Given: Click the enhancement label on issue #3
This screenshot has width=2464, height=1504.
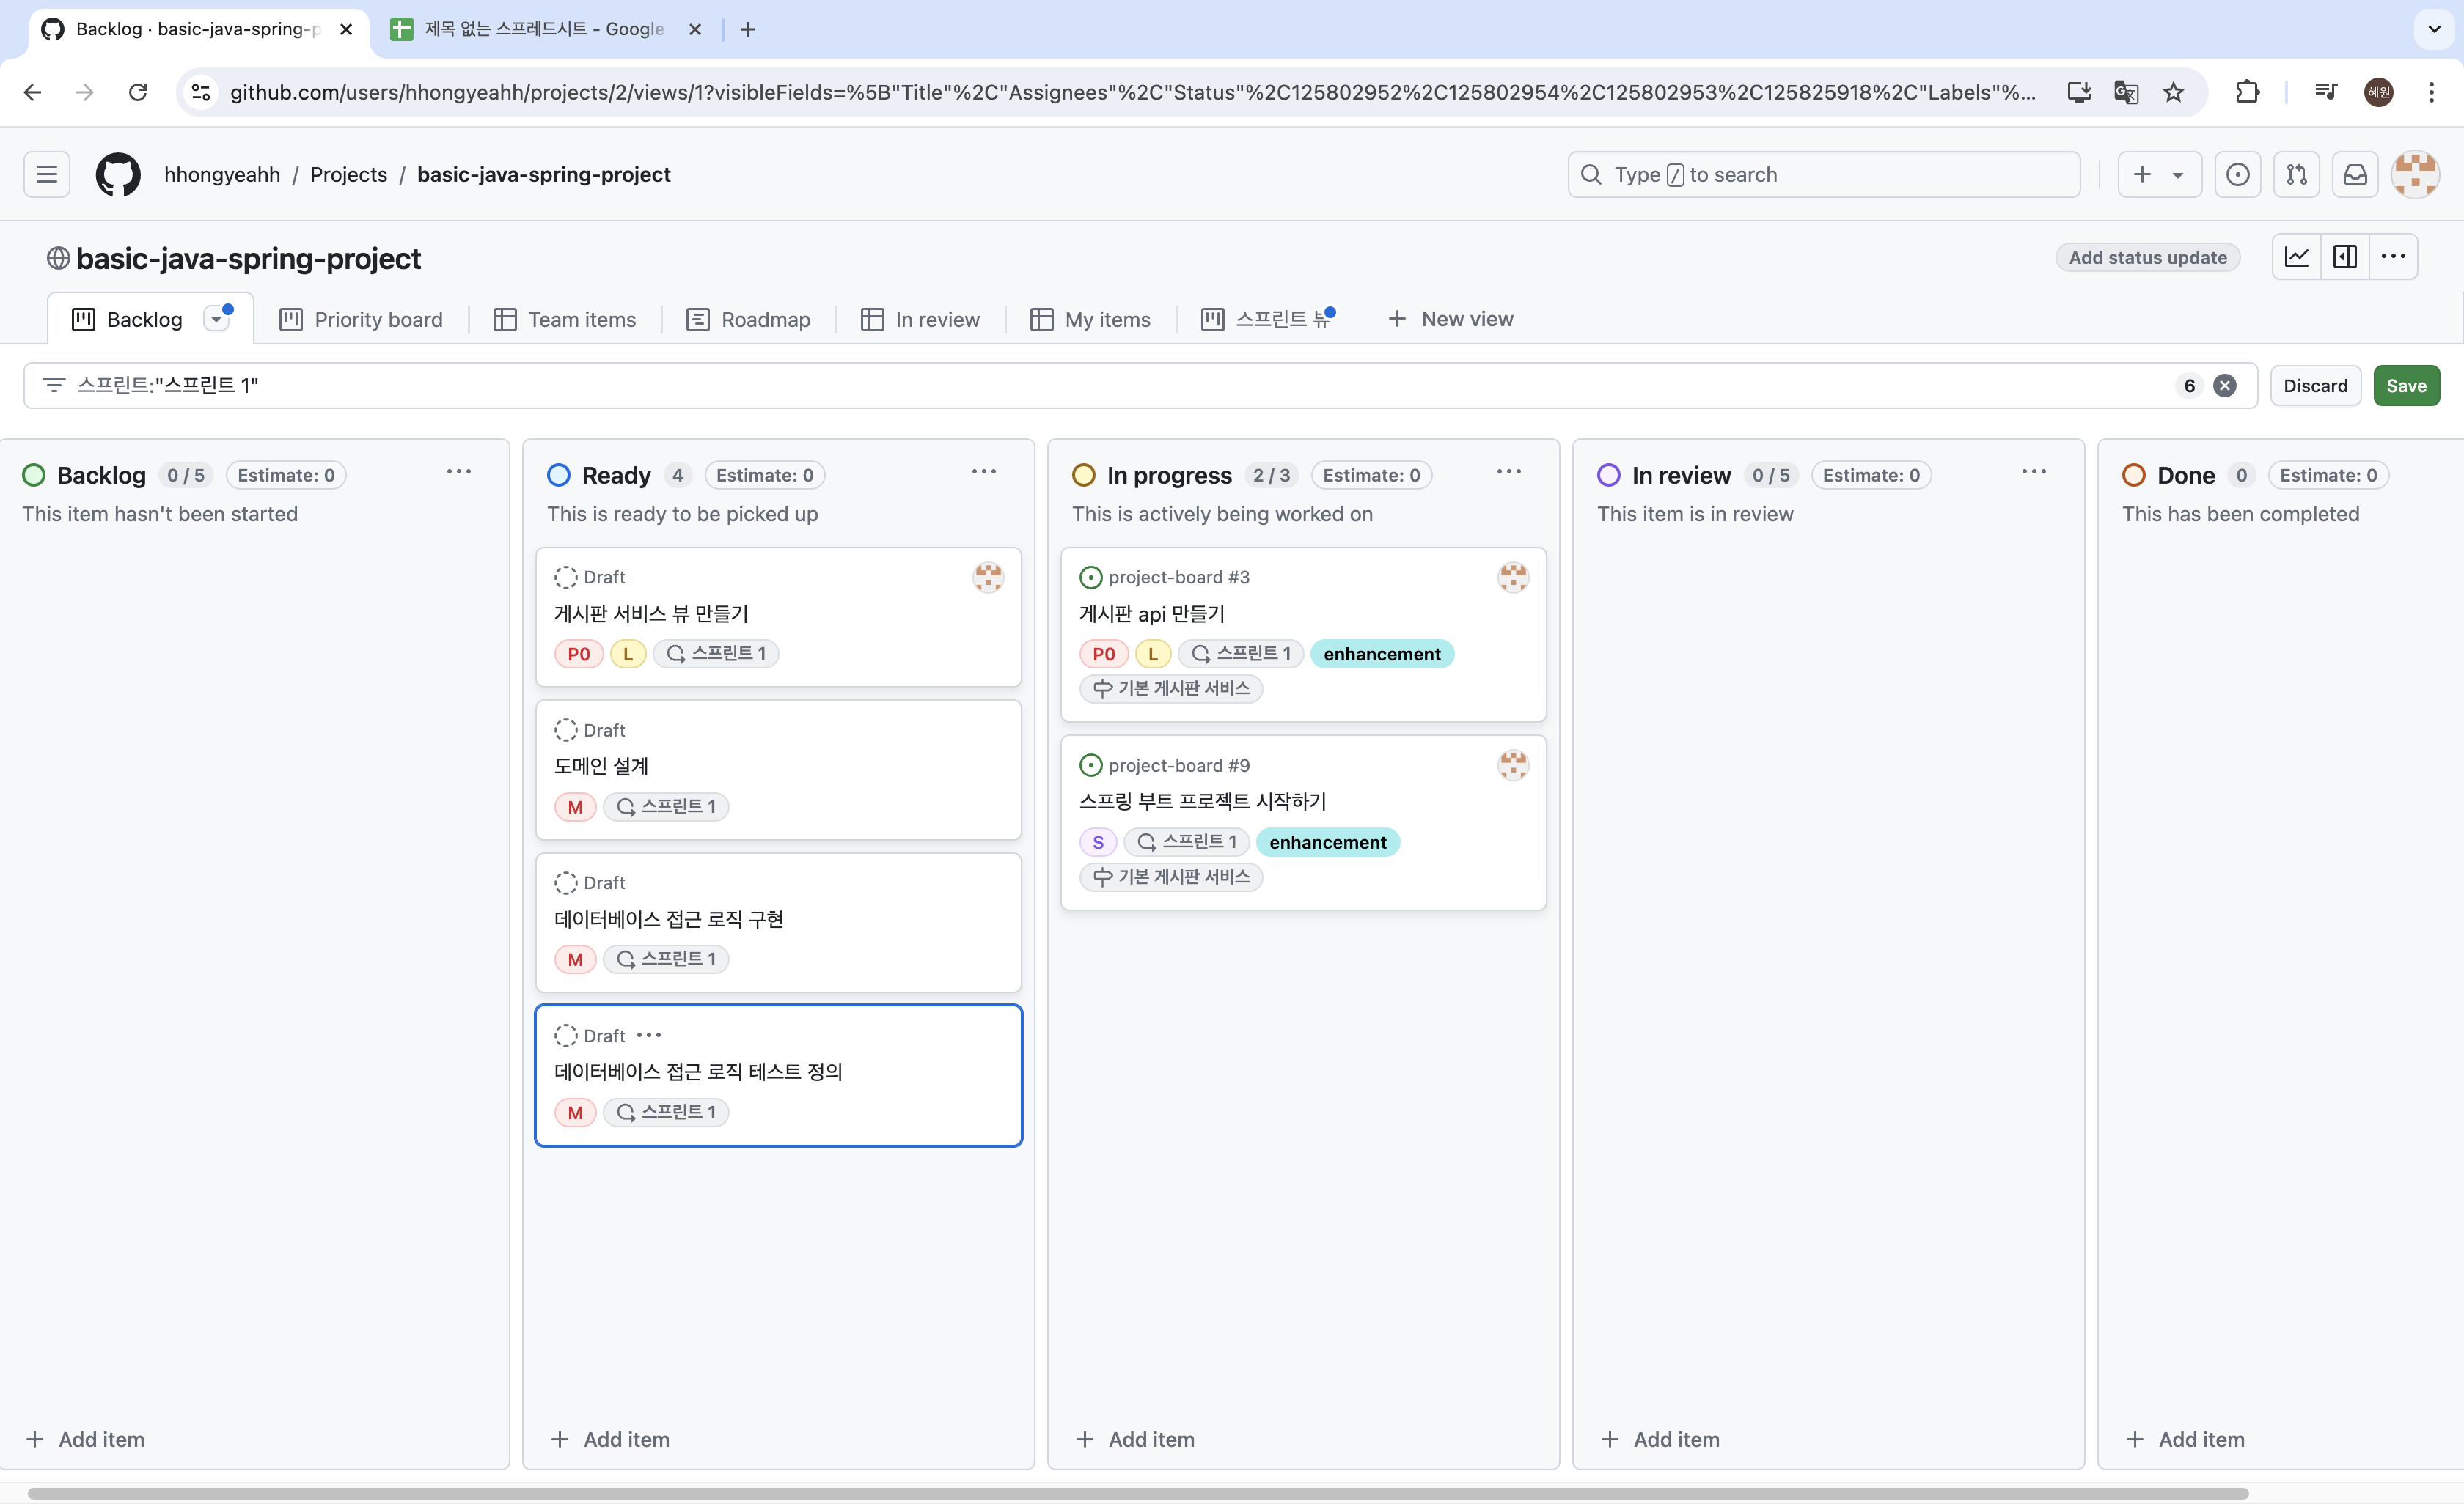Looking at the screenshot, I should click(x=1381, y=654).
